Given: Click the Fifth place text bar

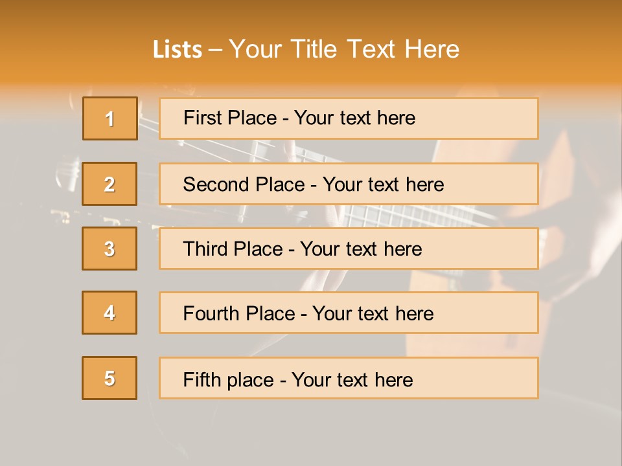Looking at the screenshot, I should tap(349, 378).
